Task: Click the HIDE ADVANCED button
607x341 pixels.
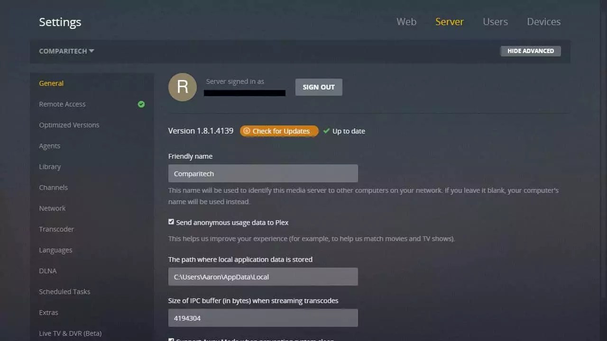Action: [531, 51]
